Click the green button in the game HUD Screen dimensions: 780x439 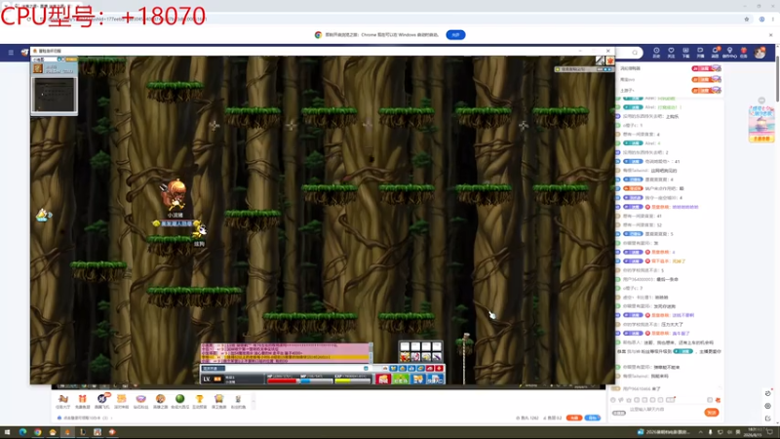tap(401, 379)
